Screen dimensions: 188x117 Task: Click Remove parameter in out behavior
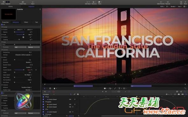coord(34,47)
